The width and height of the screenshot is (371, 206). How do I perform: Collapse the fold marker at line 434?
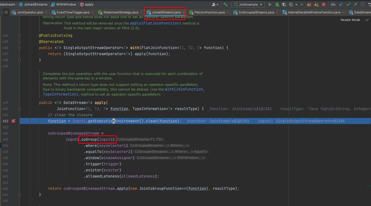point(19,36)
